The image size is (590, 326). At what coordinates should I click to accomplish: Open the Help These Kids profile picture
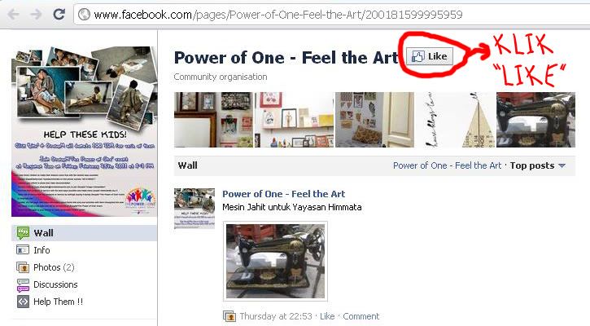point(84,131)
